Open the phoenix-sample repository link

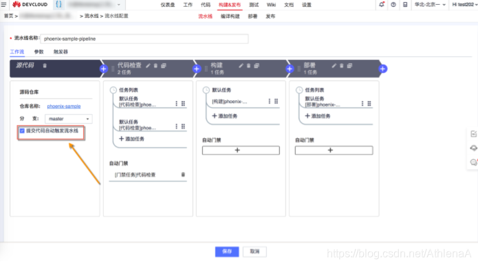coord(64,107)
